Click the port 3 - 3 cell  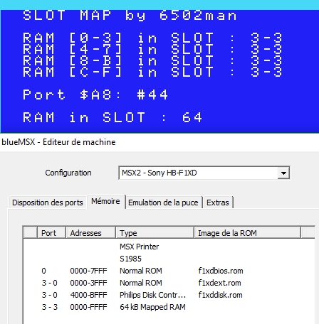(x=50, y=307)
